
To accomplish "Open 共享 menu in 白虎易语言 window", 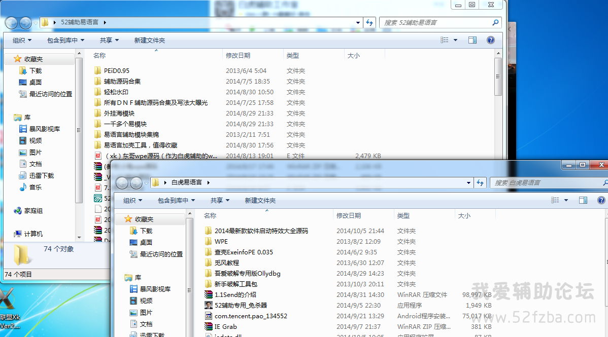I will [220, 200].
